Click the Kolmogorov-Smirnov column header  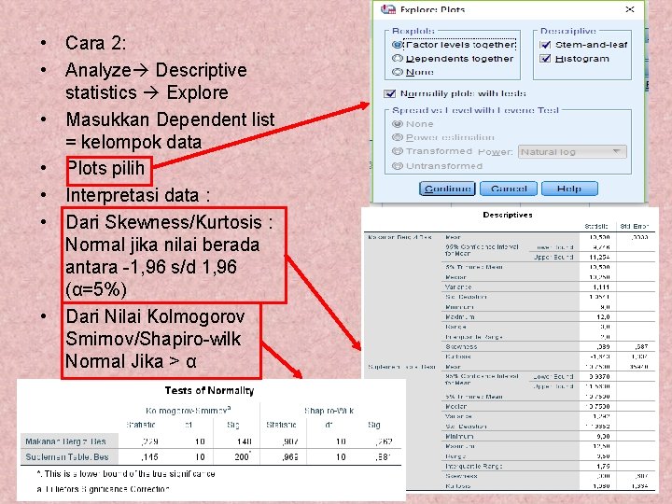[x=189, y=411]
